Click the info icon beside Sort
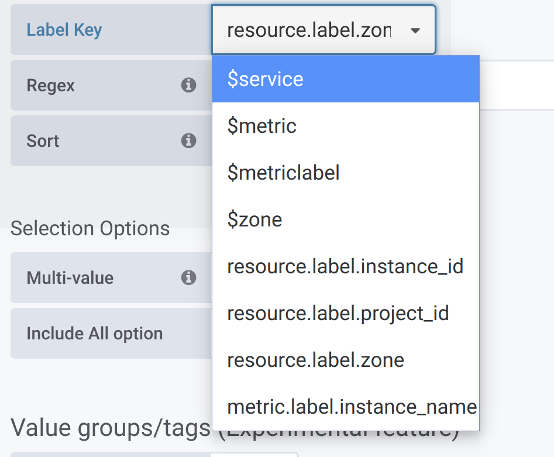 188,140
